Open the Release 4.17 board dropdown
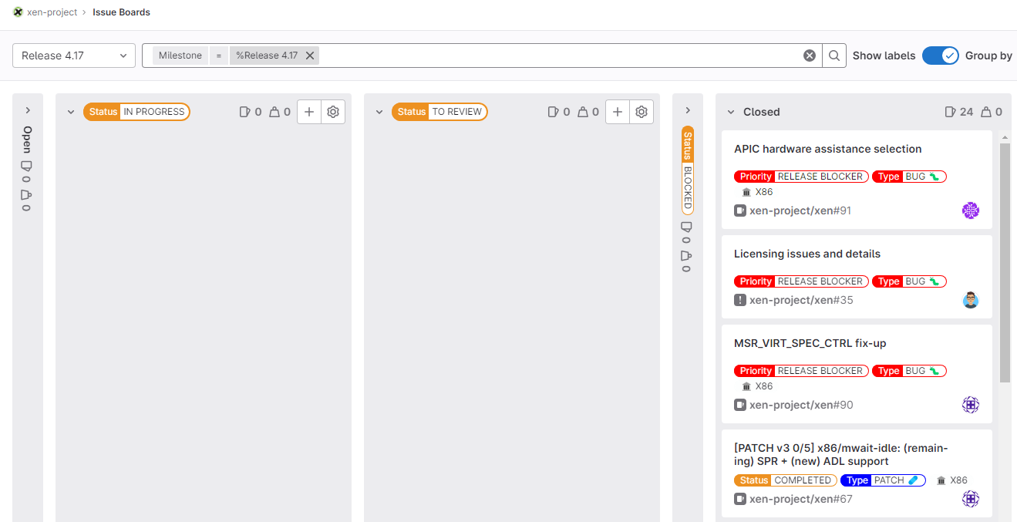The image size is (1017, 522). [x=74, y=56]
